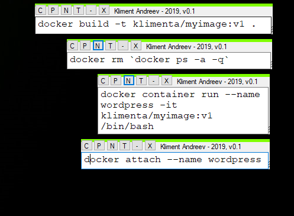Click highlighted N button in docker rm note
Viewport: 294px width, 216px height.
(x=98, y=46)
